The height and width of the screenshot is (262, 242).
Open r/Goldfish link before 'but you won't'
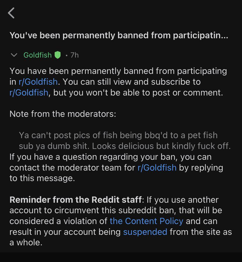29,93
